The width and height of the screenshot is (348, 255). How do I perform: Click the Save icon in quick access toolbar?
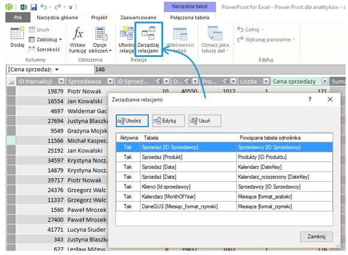tap(34, 7)
